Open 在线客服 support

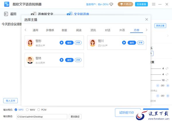click(x=141, y=4)
